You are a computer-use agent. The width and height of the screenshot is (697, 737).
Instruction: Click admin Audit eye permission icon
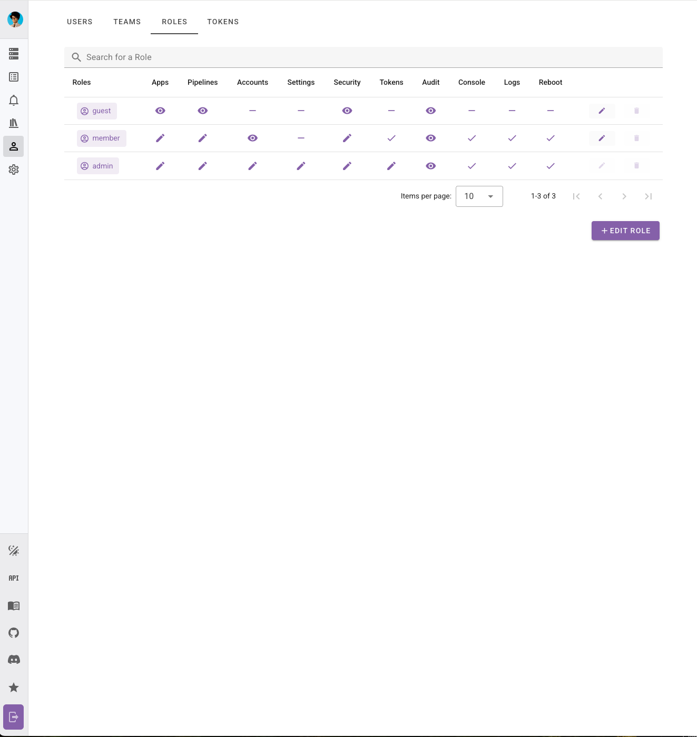tap(430, 166)
